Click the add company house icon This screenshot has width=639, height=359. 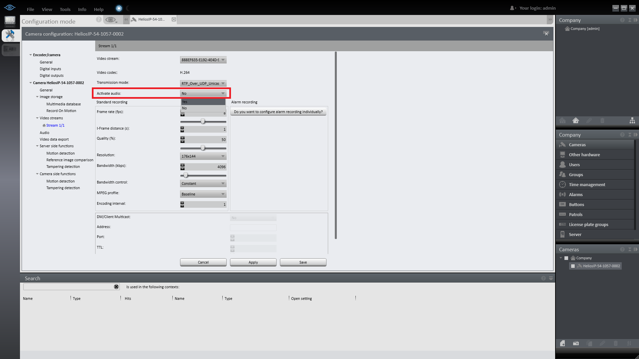(x=575, y=121)
